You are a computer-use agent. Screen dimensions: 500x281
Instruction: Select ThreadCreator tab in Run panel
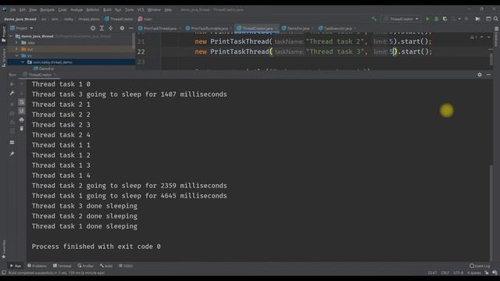40,75
